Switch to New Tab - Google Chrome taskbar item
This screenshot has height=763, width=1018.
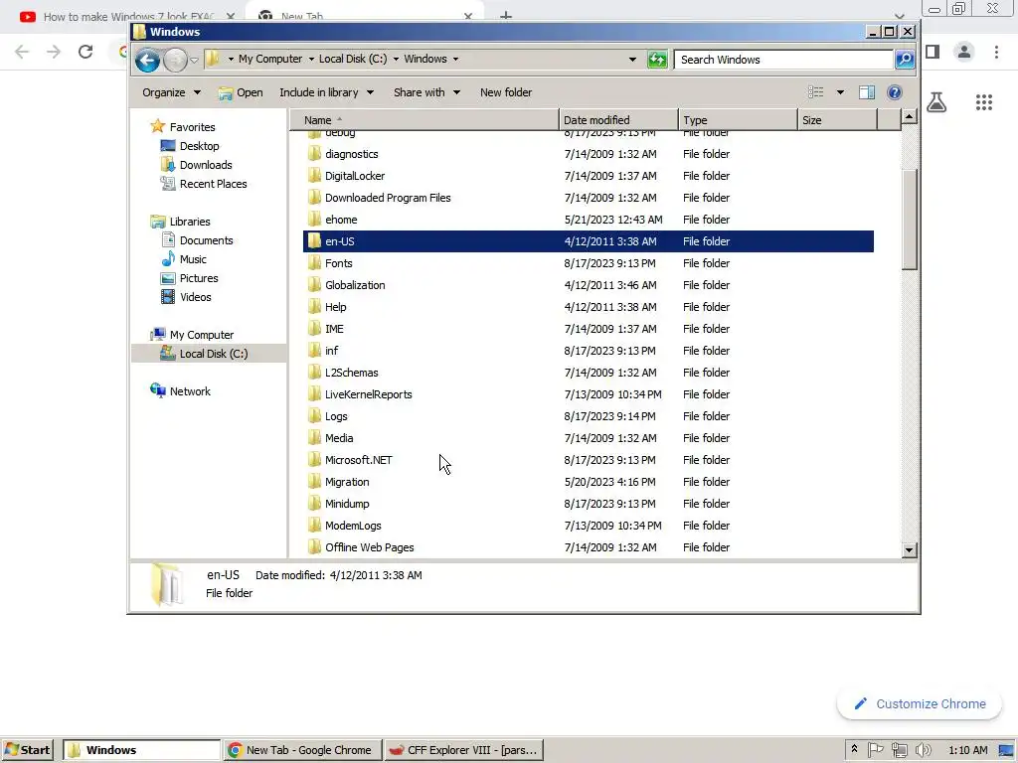coord(300,750)
